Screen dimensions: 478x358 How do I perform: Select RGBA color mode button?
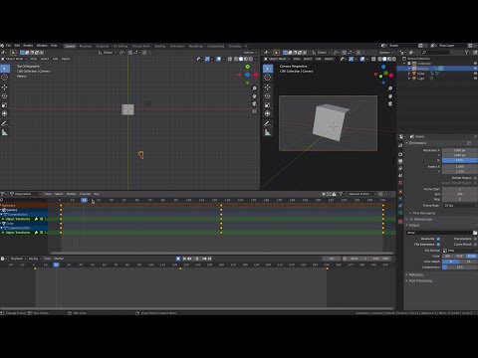[x=471, y=257]
